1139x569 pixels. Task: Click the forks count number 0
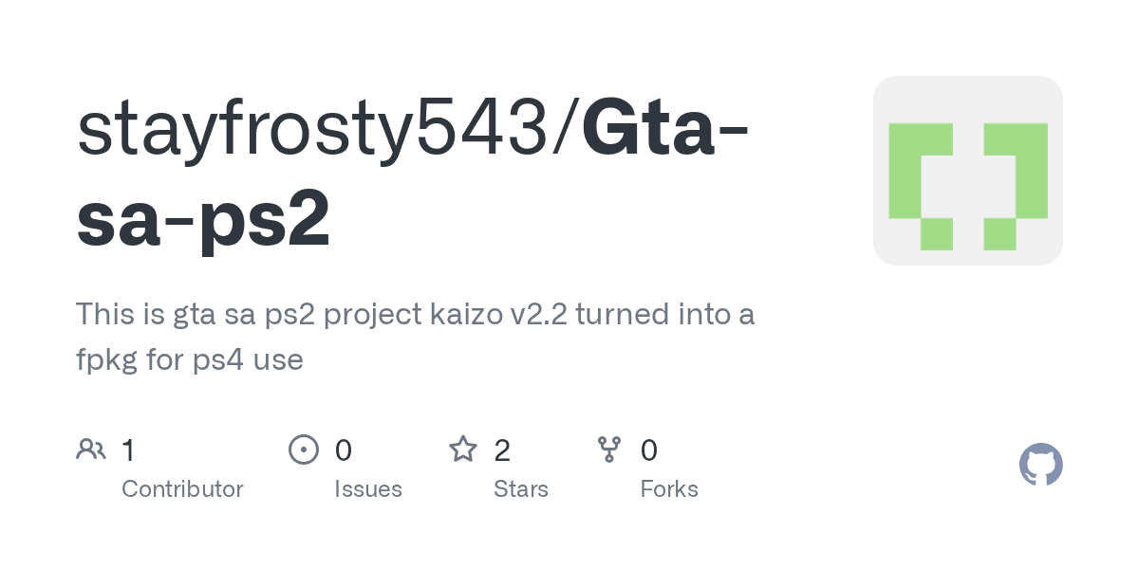(649, 450)
